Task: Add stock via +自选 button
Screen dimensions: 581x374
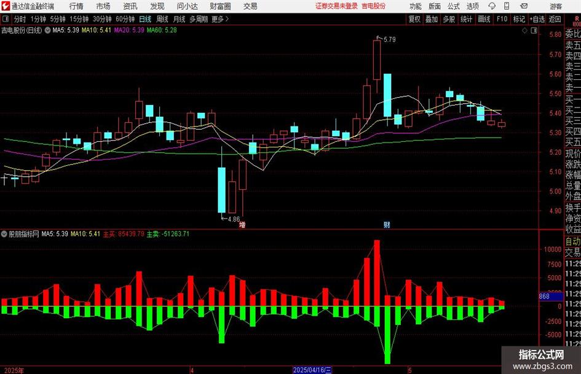Action: click(537, 19)
